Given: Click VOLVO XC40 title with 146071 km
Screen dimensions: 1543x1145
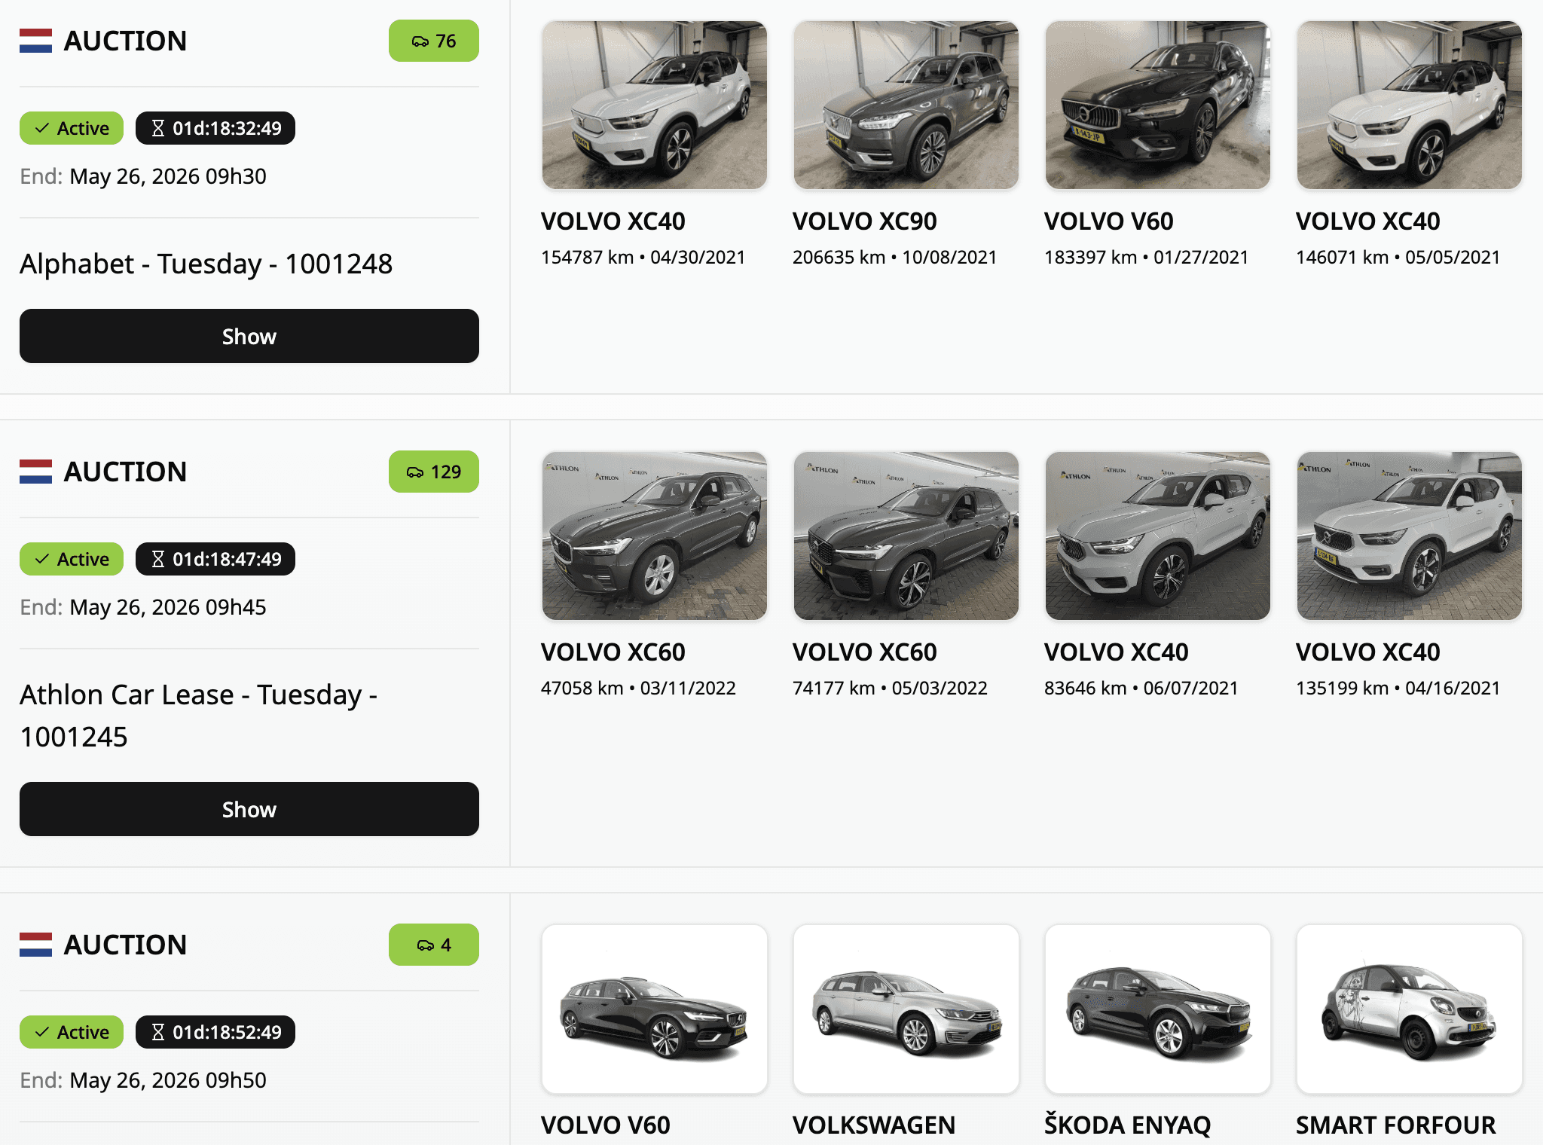Looking at the screenshot, I should point(1368,221).
